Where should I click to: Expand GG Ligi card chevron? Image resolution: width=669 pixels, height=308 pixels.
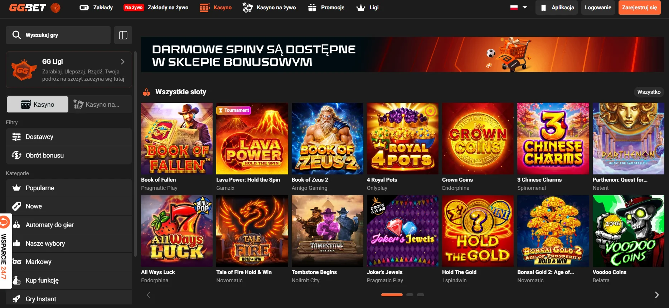click(123, 62)
